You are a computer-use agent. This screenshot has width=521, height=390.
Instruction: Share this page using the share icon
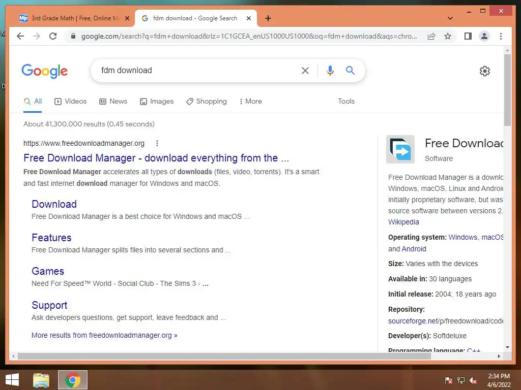click(x=431, y=36)
